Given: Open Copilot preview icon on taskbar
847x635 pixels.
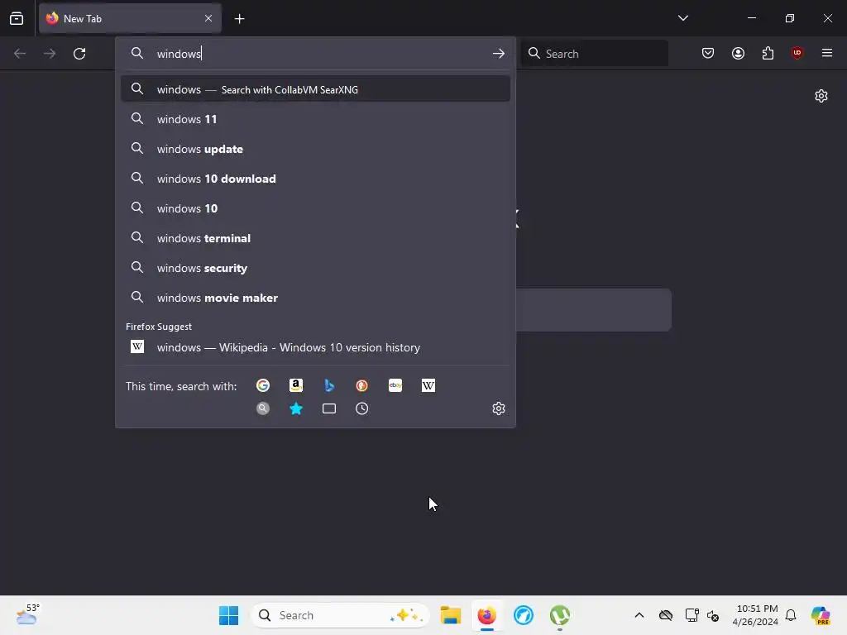Looking at the screenshot, I should pos(821,615).
